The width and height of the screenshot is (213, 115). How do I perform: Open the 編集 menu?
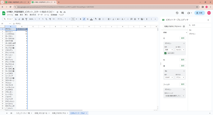pyautogui.click(x=17, y=15)
